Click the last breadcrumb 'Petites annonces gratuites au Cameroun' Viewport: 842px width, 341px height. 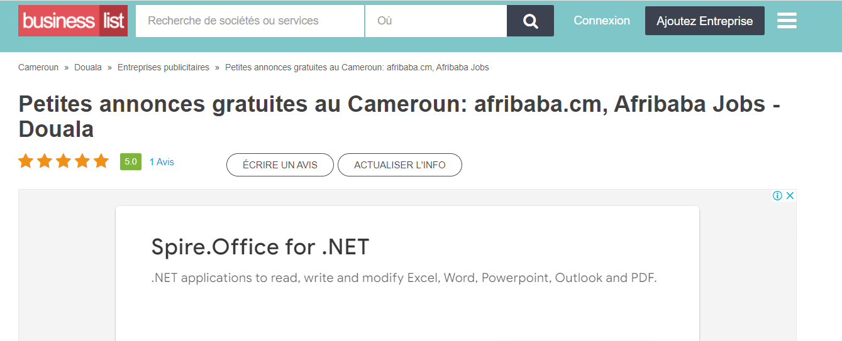pyautogui.click(x=357, y=67)
